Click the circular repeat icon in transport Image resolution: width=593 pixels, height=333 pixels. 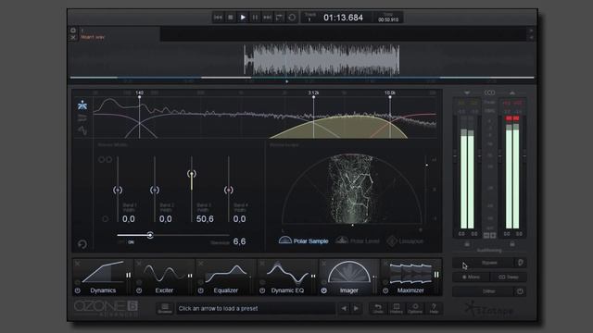point(292,18)
